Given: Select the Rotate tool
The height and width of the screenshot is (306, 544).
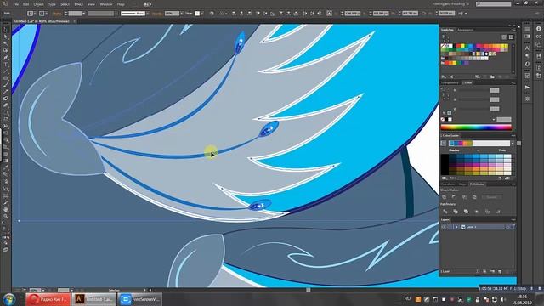Looking at the screenshot, I should pos(5,112).
